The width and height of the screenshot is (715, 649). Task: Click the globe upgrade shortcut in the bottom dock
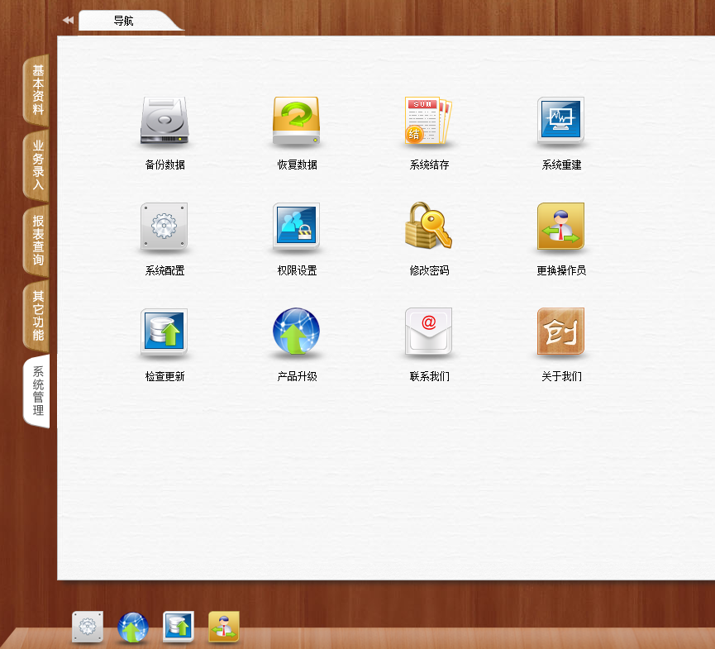pos(133,628)
